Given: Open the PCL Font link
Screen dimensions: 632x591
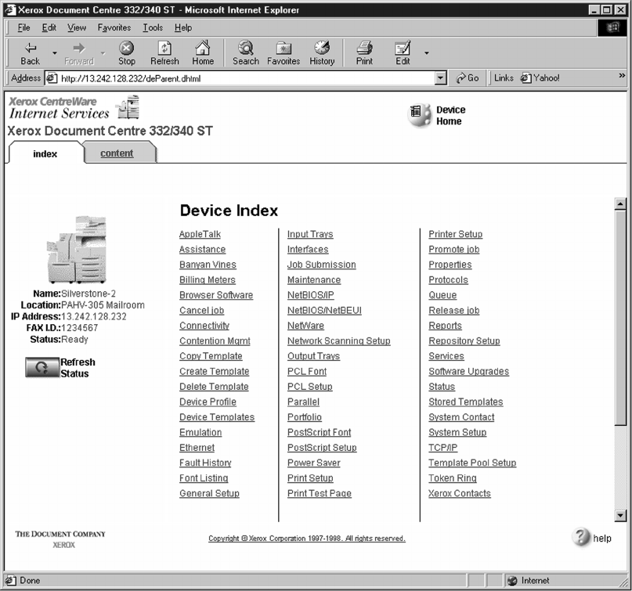Looking at the screenshot, I should pyautogui.click(x=307, y=372).
